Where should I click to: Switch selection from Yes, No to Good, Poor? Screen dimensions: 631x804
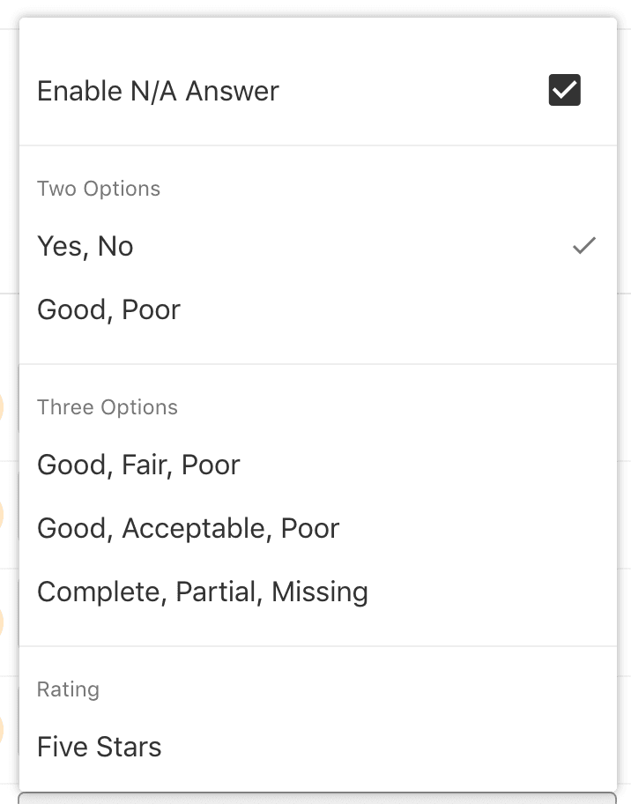[108, 309]
